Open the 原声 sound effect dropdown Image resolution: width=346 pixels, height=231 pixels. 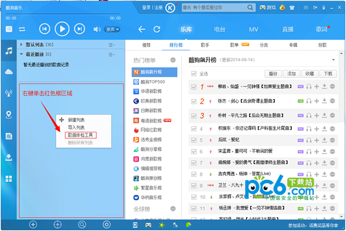pyautogui.click(x=113, y=29)
